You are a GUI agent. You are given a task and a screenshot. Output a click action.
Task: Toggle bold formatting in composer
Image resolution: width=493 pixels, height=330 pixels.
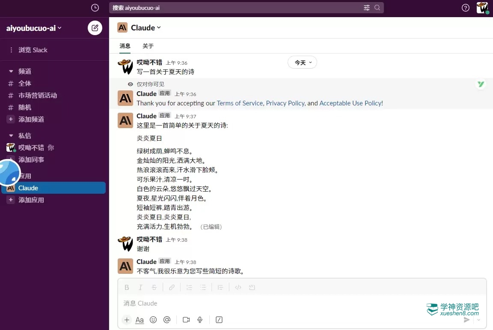click(x=127, y=288)
